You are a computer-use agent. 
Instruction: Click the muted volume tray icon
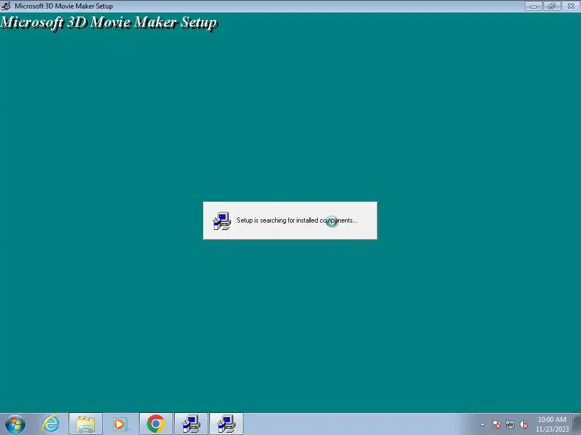pyautogui.click(x=524, y=424)
